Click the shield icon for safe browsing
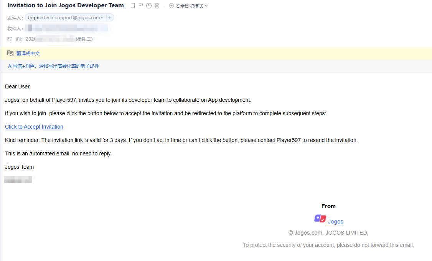This screenshot has width=432, height=261. pyautogui.click(x=171, y=6)
